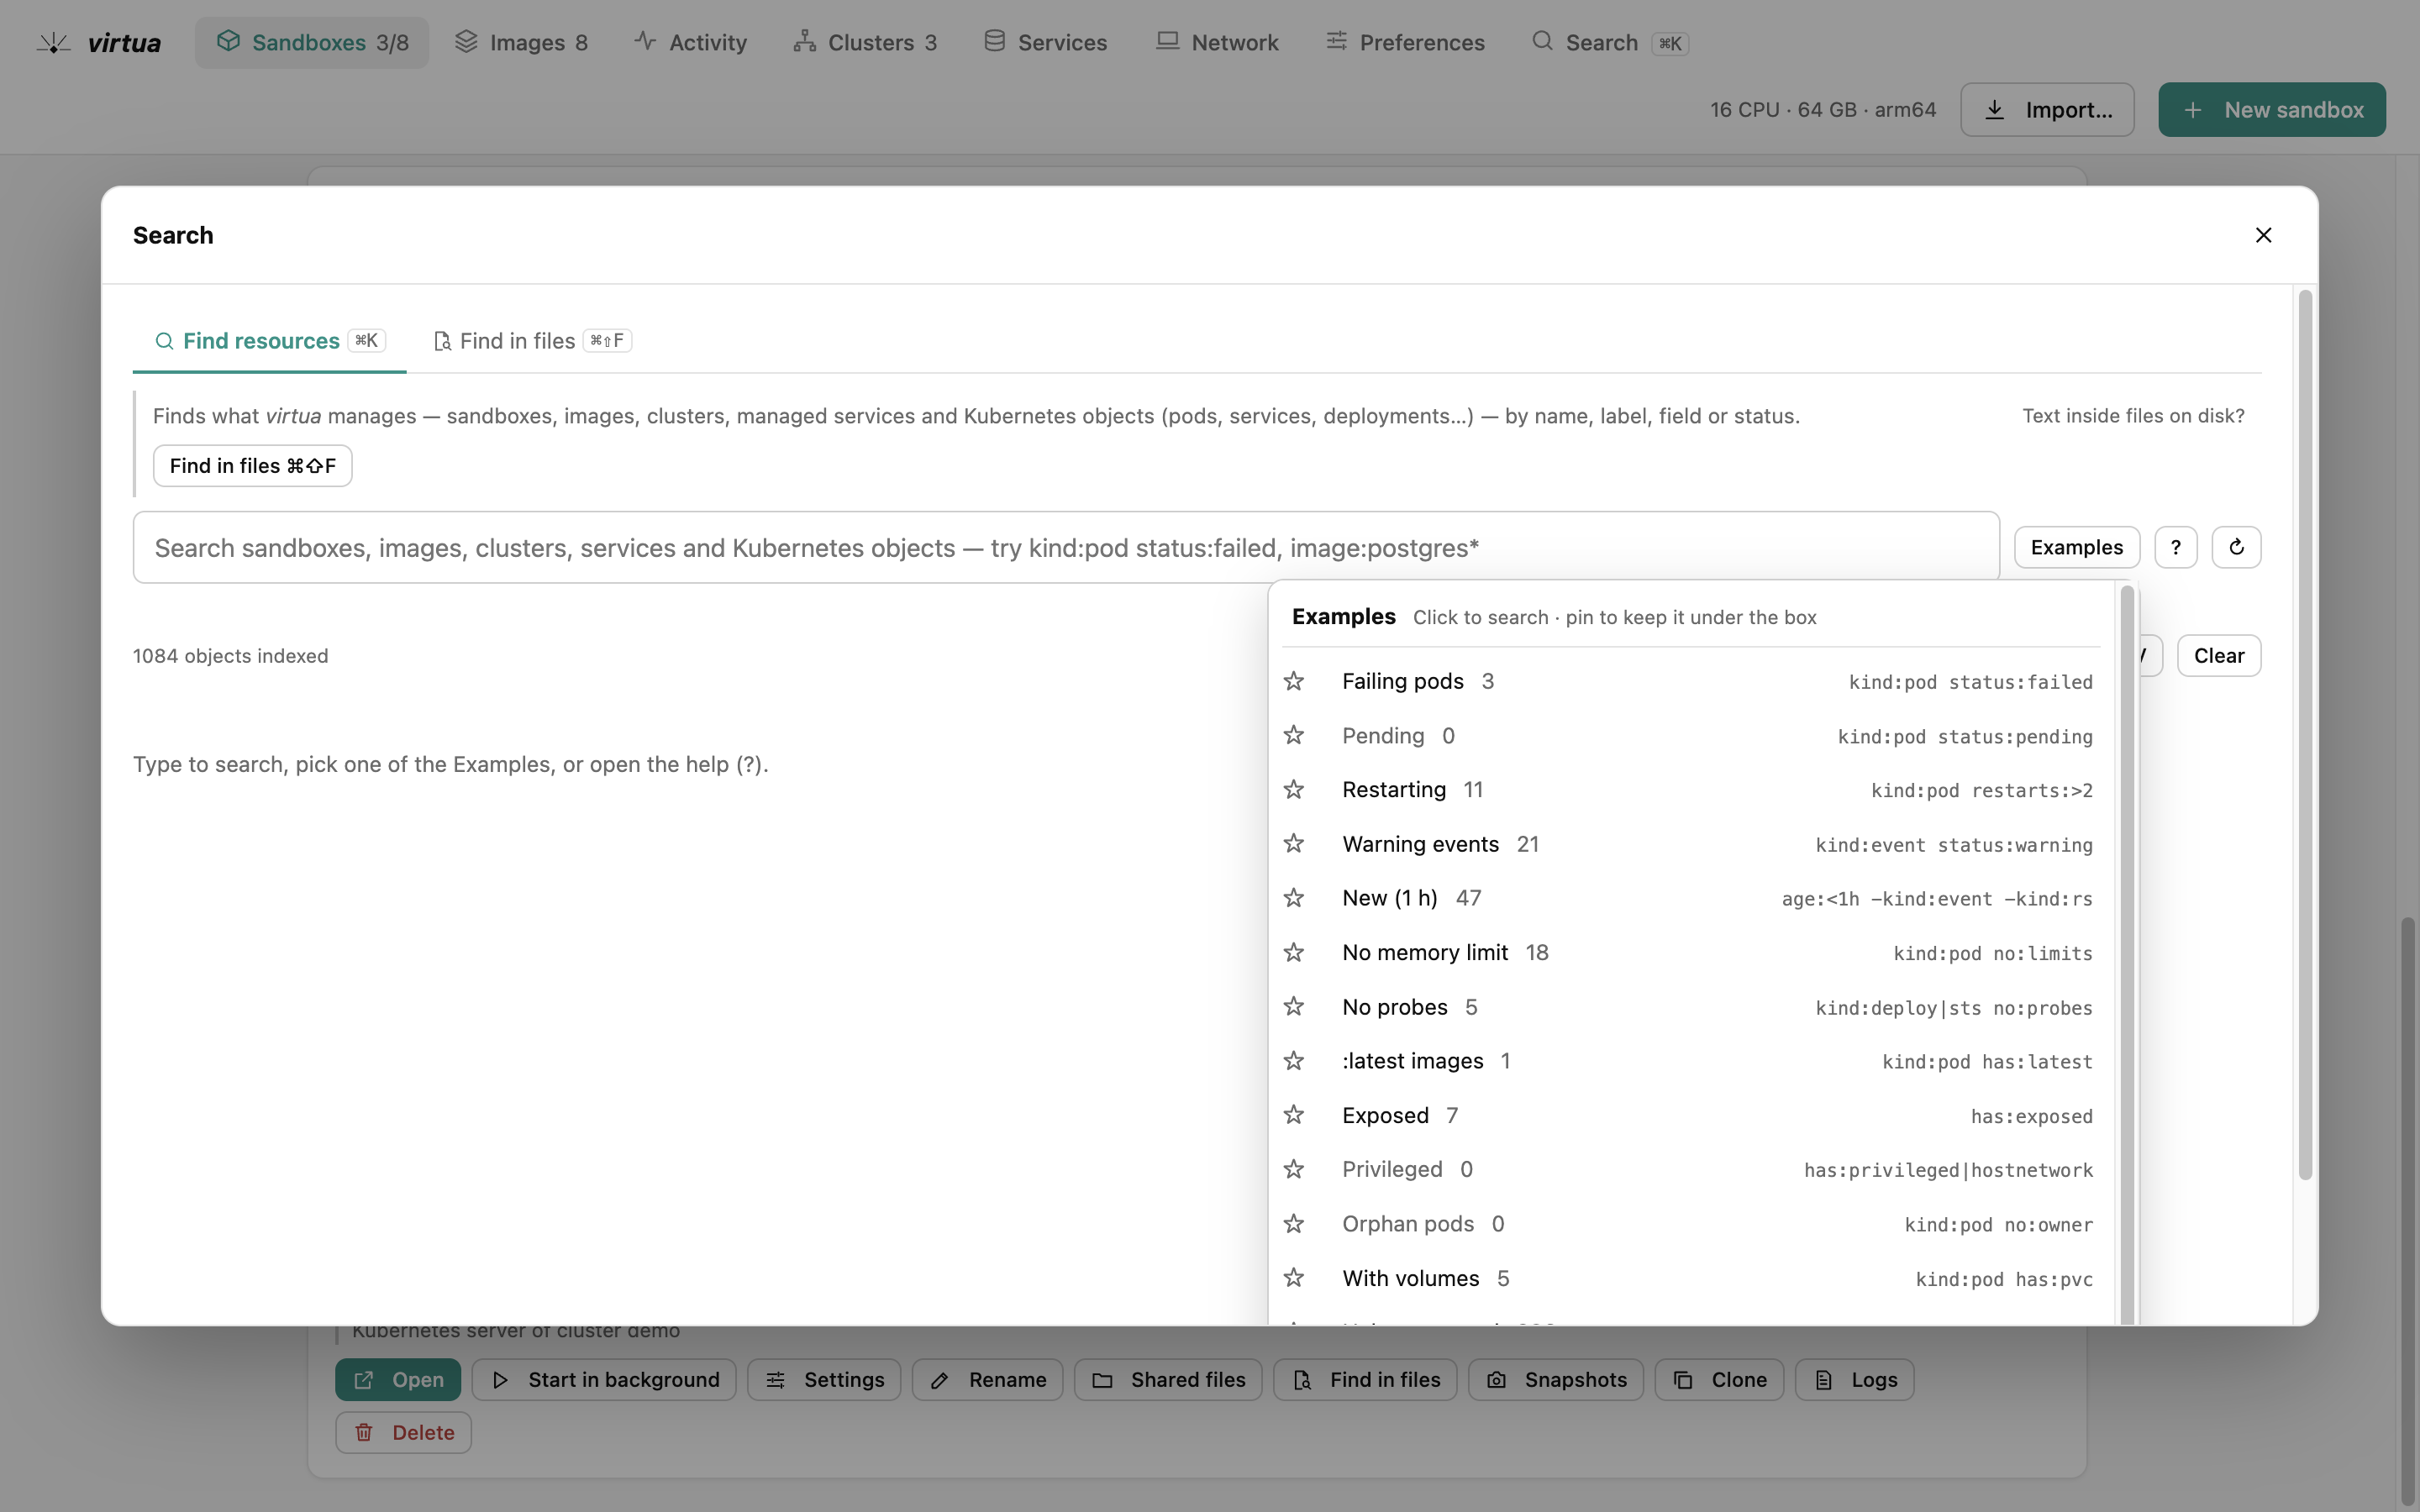2420x1512 pixels.
Task: Switch to Find resources tab
Action: [x=269, y=341]
